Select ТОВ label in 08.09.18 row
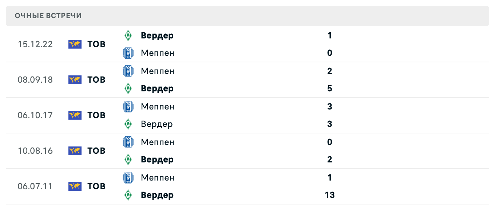495x211 pixels. (x=96, y=80)
